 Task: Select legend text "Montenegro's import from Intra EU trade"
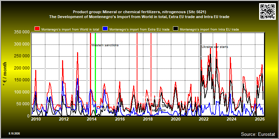[210, 30]
